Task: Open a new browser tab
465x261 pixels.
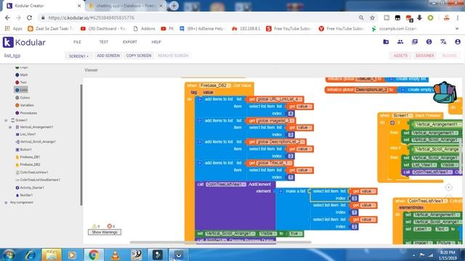Action: click(x=174, y=6)
